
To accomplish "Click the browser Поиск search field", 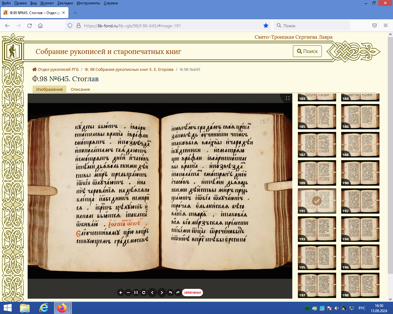I will coord(312,26).
